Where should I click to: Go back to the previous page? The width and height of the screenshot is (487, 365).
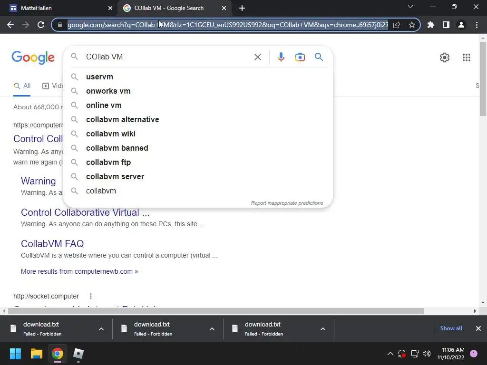pos(10,25)
